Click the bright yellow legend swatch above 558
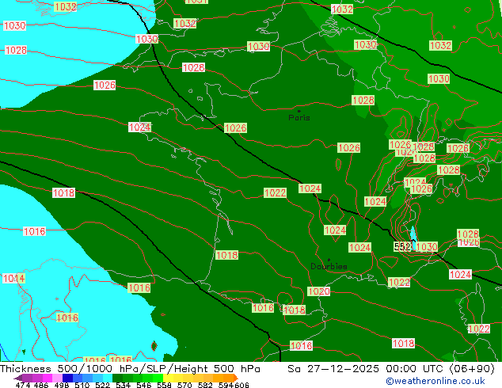The image size is (502, 388). [168, 378]
